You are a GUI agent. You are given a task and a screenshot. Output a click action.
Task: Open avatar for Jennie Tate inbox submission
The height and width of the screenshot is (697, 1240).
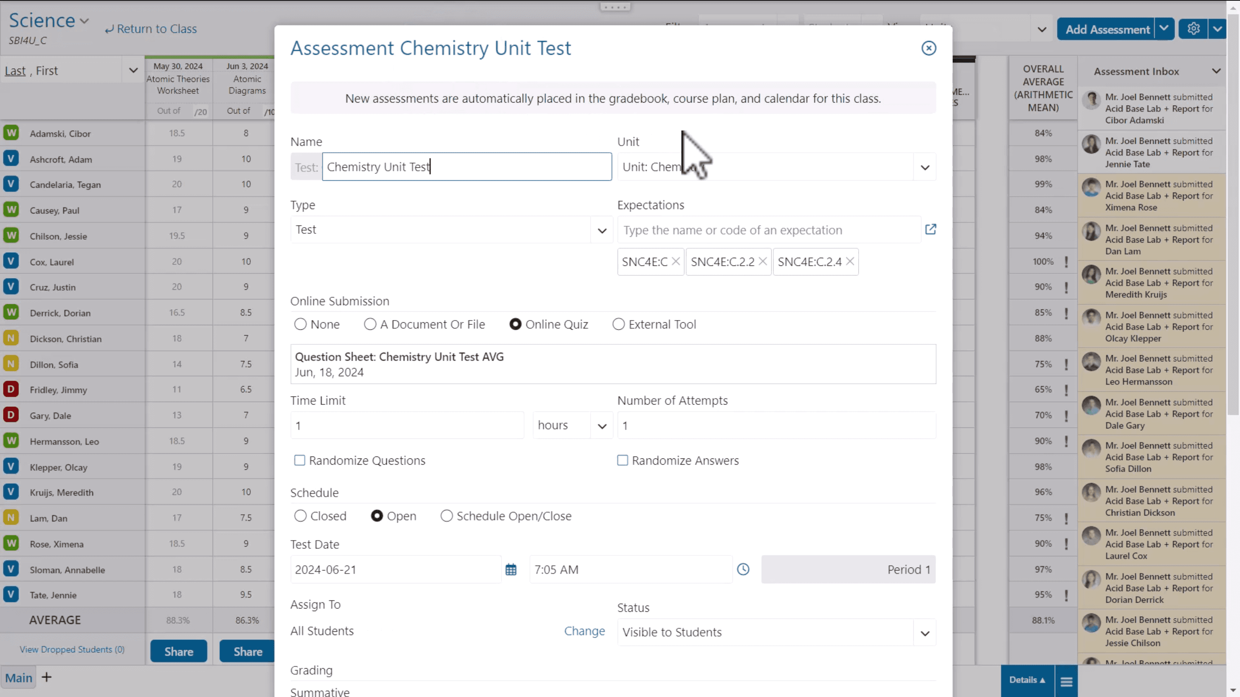point(1091,144)
